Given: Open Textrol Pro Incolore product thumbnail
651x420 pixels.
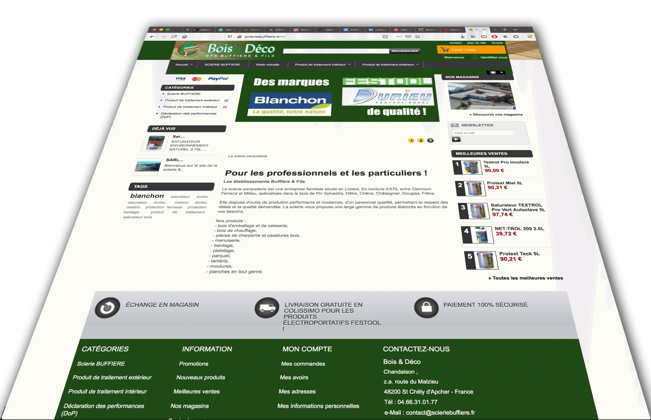Looking at the screenshot, I should point(471,167).
